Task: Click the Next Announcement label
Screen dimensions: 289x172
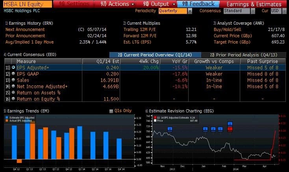Action: pyautogui.click(x=25, y=29)
